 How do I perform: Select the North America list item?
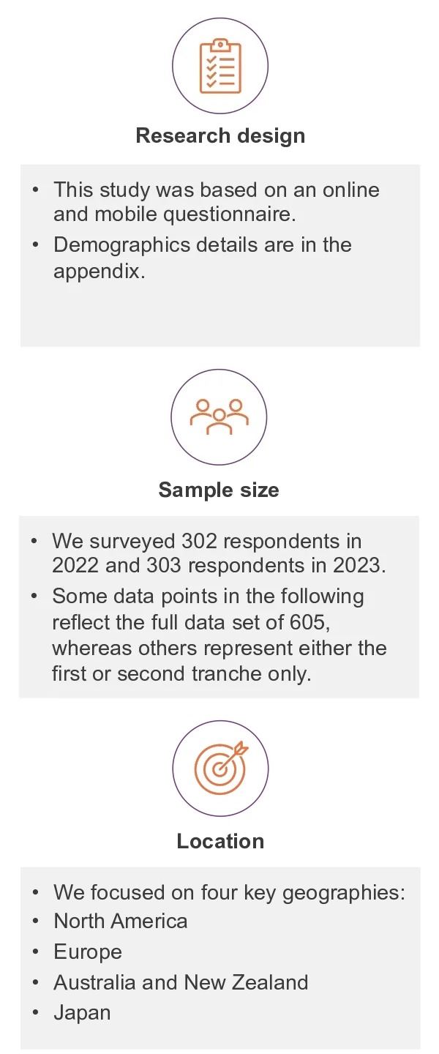pos(121,921)
